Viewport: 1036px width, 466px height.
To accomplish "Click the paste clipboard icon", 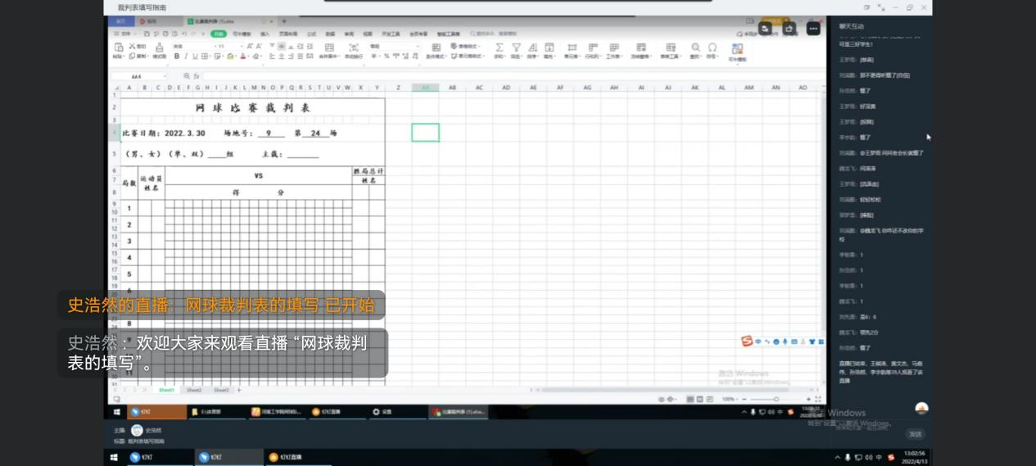I will [119, 48].
